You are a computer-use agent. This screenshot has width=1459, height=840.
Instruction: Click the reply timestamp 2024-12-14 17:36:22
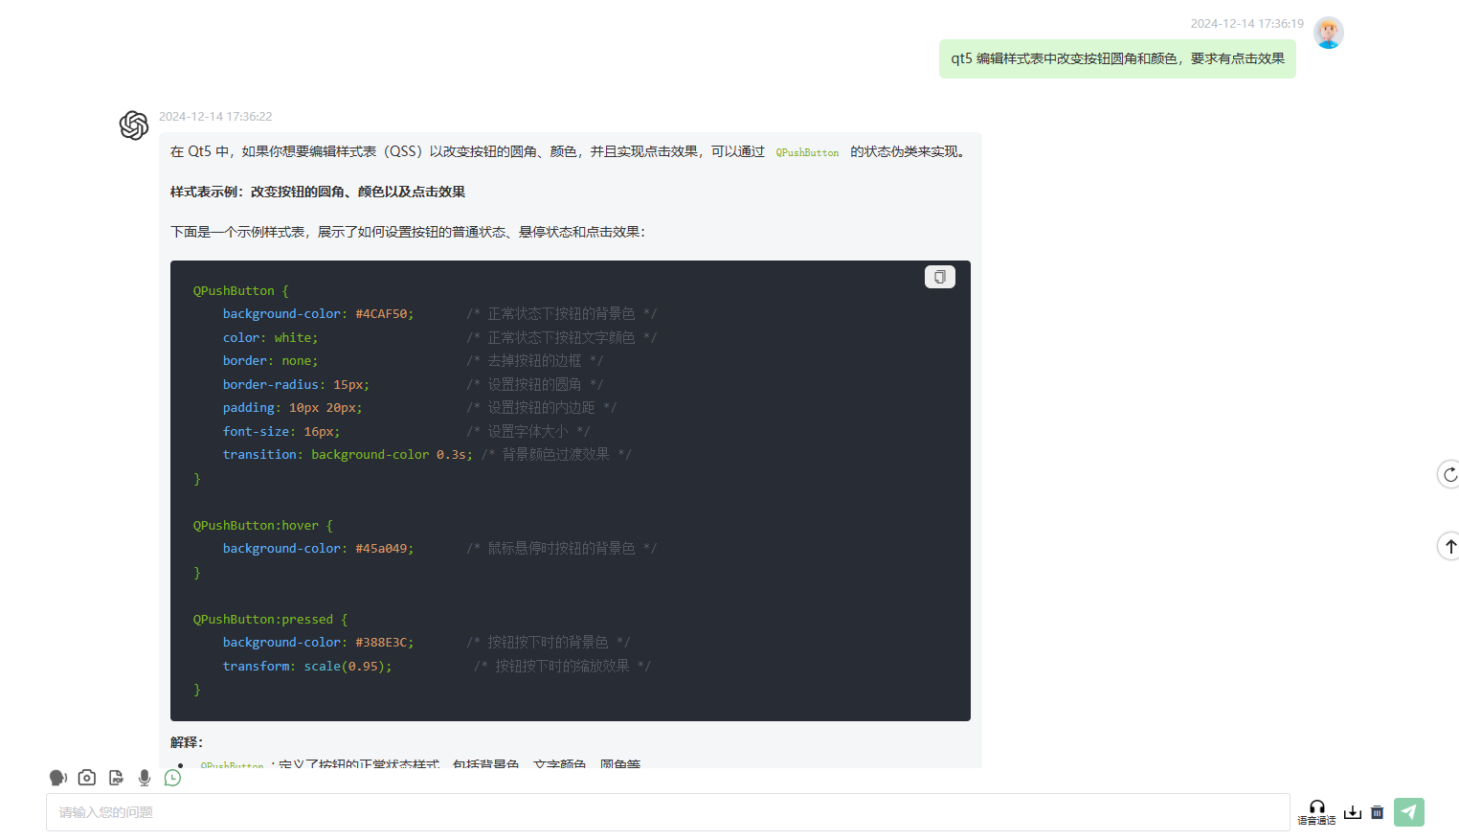(x=215, y=117)
